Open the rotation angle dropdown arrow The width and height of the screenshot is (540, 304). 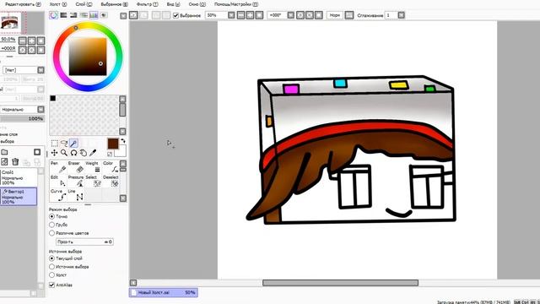(290, 15)
